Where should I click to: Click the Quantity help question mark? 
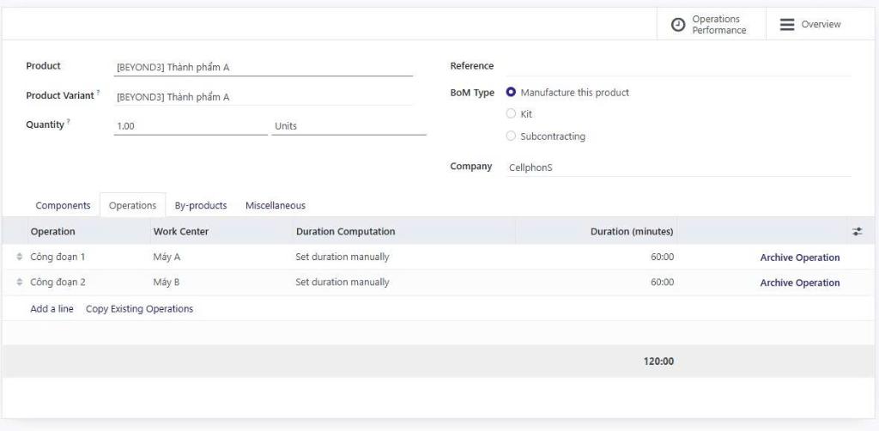[x=69, y=122]
